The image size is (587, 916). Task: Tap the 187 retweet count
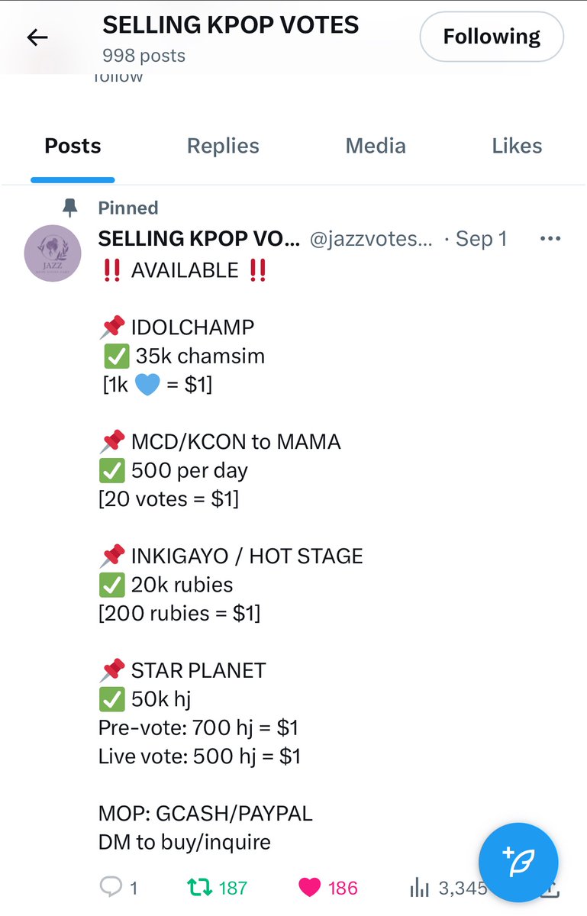(233, 888)
